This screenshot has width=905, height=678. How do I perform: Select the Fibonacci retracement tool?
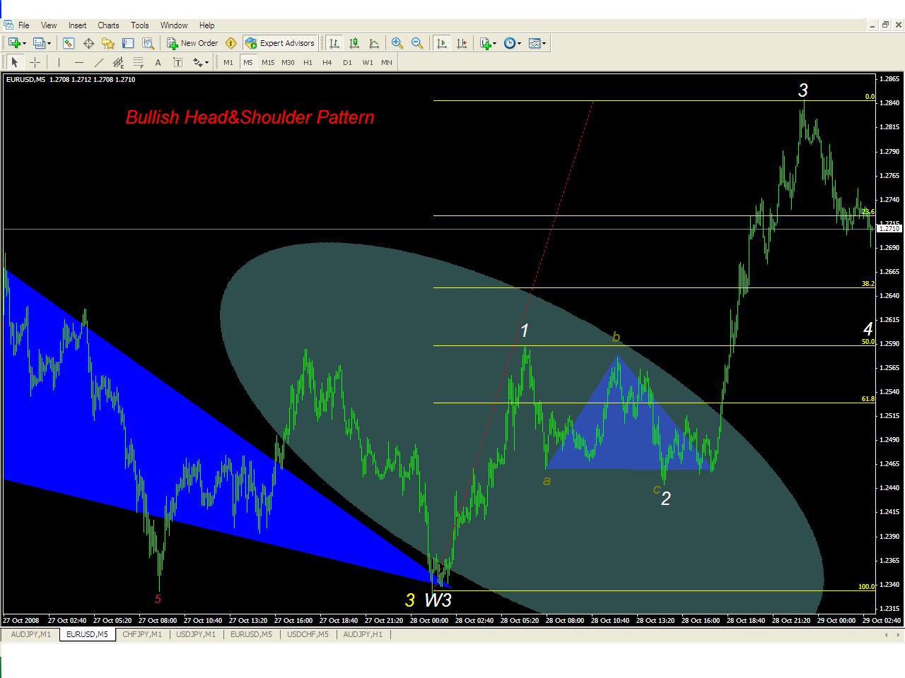tap(139, 62)
